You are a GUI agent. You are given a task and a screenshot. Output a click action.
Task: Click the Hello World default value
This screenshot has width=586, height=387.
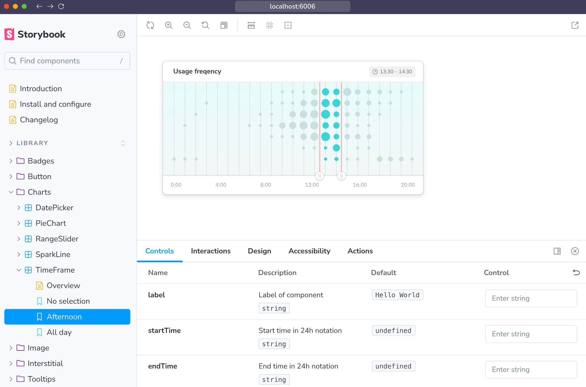tap(397, 295)
